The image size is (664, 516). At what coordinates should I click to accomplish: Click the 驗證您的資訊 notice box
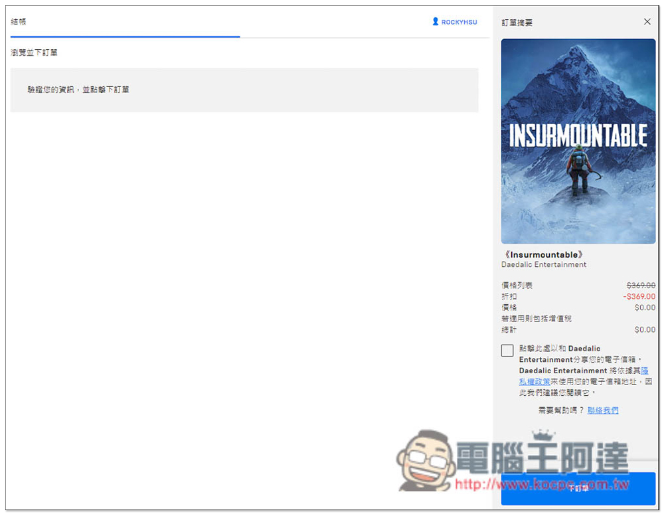[244, 90]
